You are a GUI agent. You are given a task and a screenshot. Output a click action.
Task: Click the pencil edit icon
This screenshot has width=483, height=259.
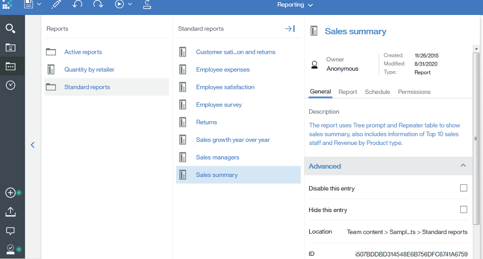coord(56,4)
